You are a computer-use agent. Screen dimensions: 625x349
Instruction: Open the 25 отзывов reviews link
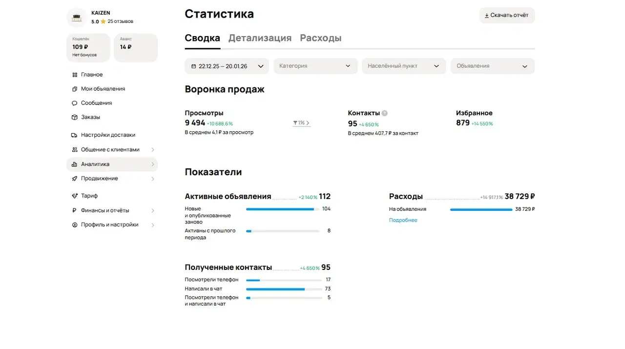pos(120,21)
